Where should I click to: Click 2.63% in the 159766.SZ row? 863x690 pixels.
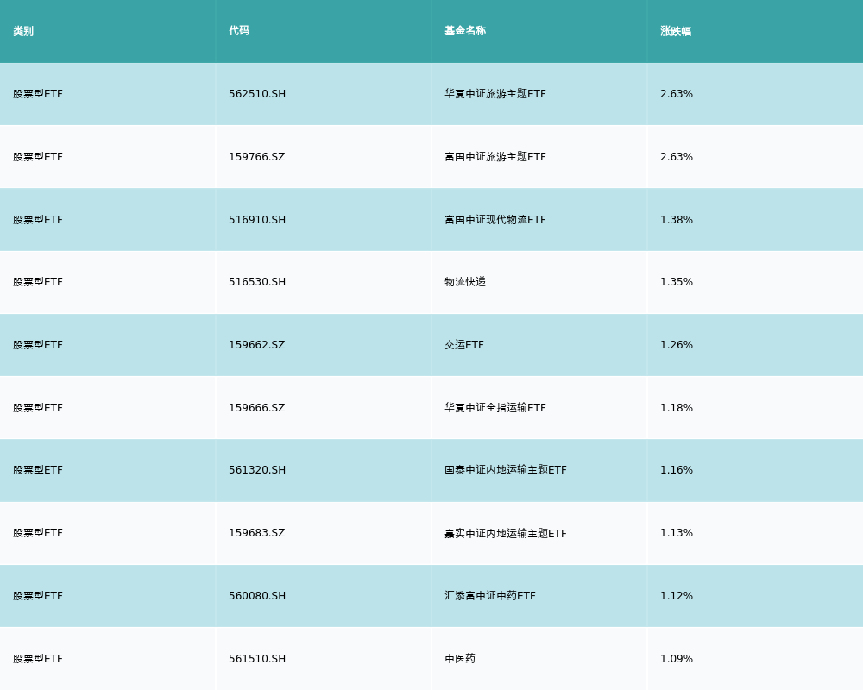coord(677,157)
